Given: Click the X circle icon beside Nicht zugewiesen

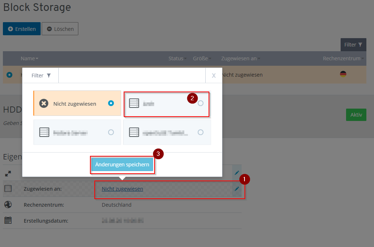Looking at the screenshot, I should pyautogui.click(x=44, y=104).
